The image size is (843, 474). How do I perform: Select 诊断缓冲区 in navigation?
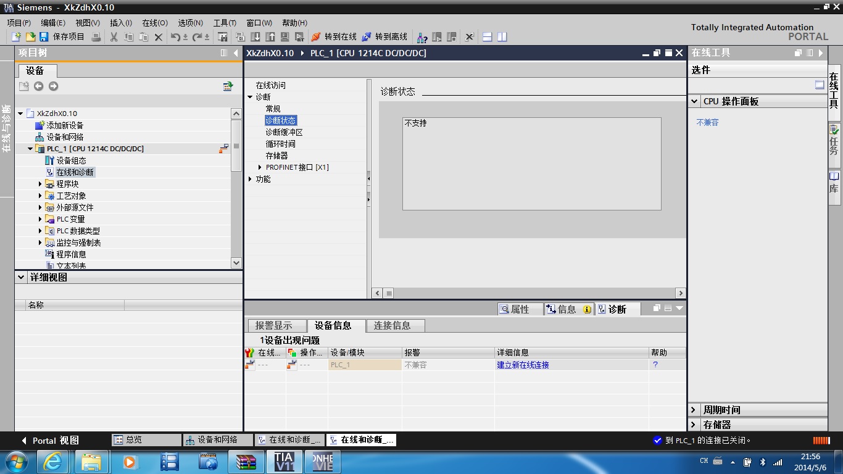284,132
